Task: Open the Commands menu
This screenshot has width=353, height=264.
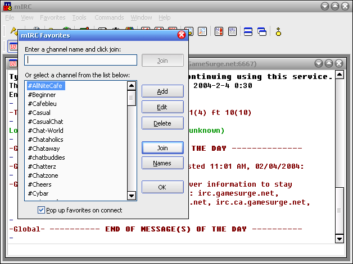Action: (109, 17)
